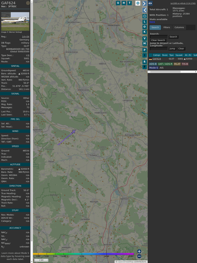Click the Clear Search button

(158, 40)
